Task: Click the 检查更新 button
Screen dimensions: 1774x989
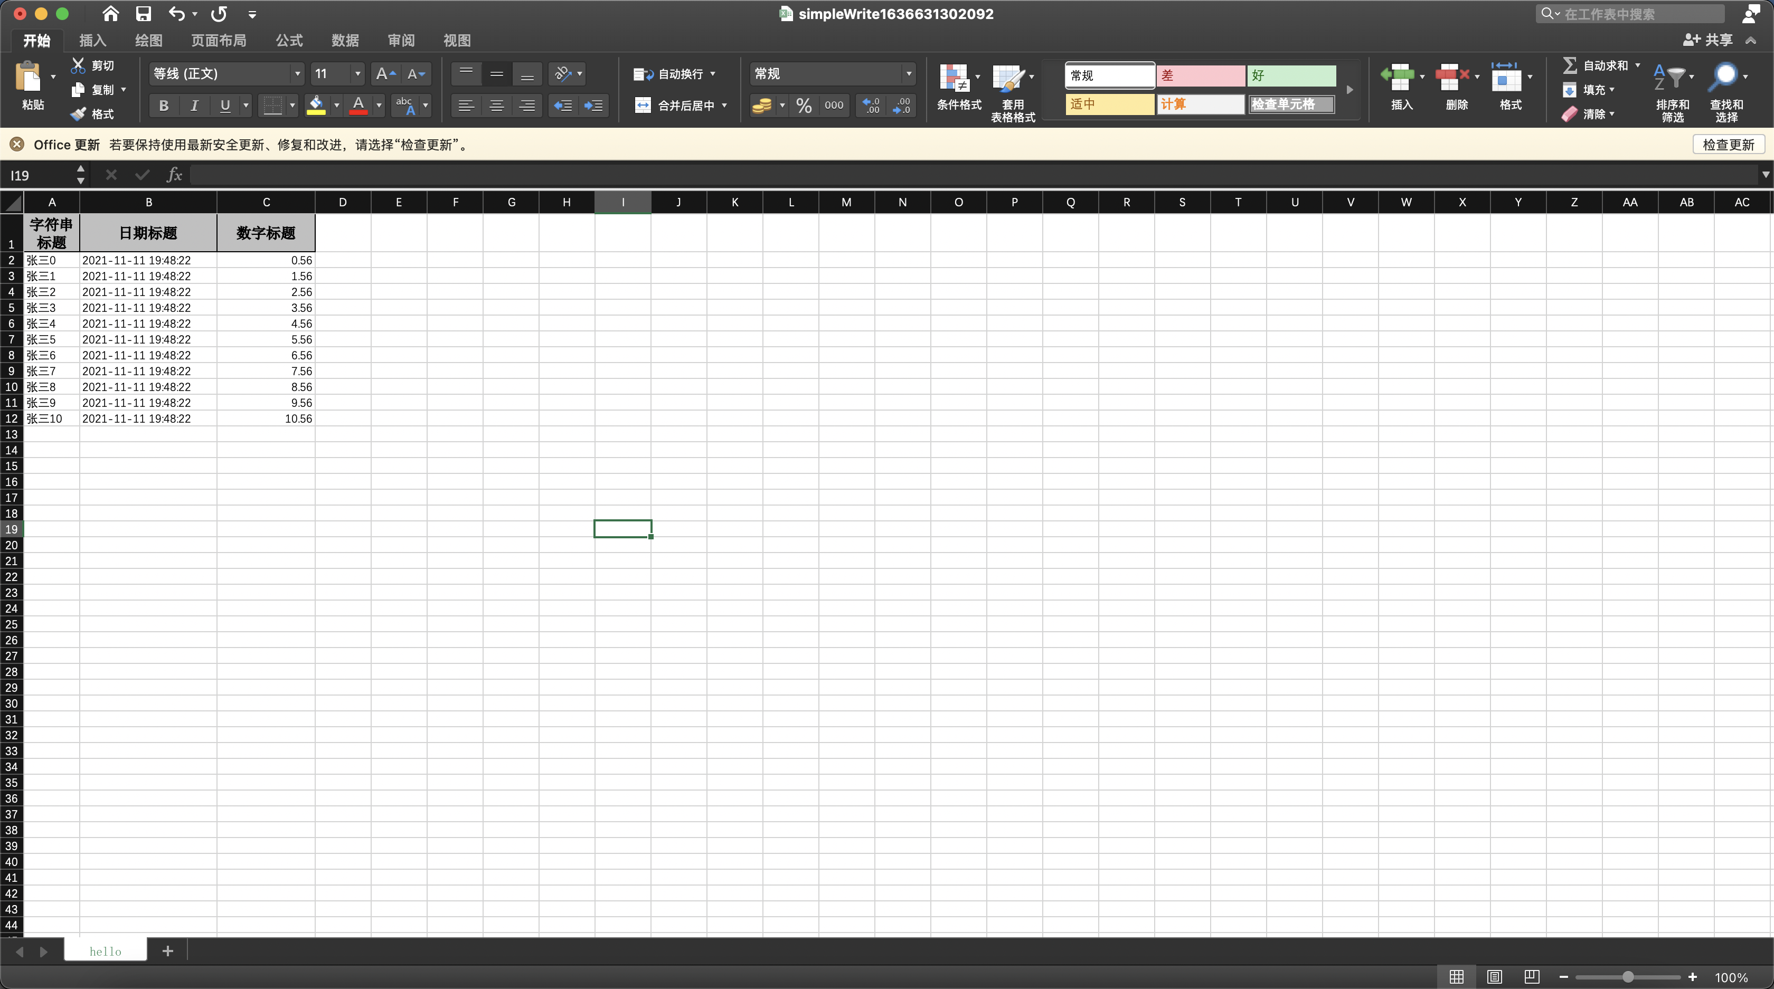Action: 1728,145
